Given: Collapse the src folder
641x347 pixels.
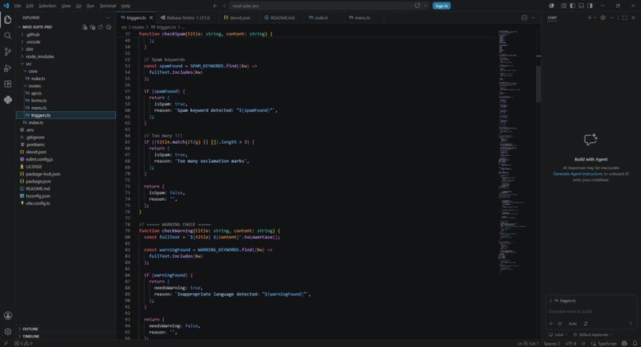Looking at the screenshot, I should coord(66,64).
